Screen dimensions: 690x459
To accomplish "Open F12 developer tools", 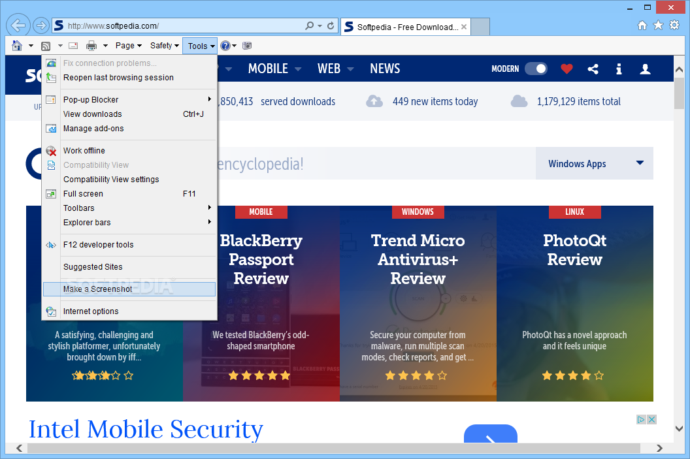I will [x=129, y=244].
